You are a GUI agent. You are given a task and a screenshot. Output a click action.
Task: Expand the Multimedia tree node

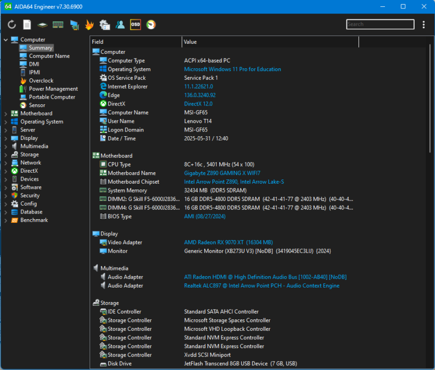pyautogui.click(x=6, y=147)
